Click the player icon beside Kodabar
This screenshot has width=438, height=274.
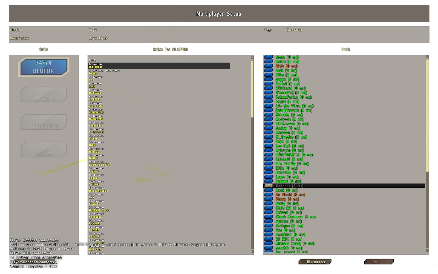pos(268,186)
